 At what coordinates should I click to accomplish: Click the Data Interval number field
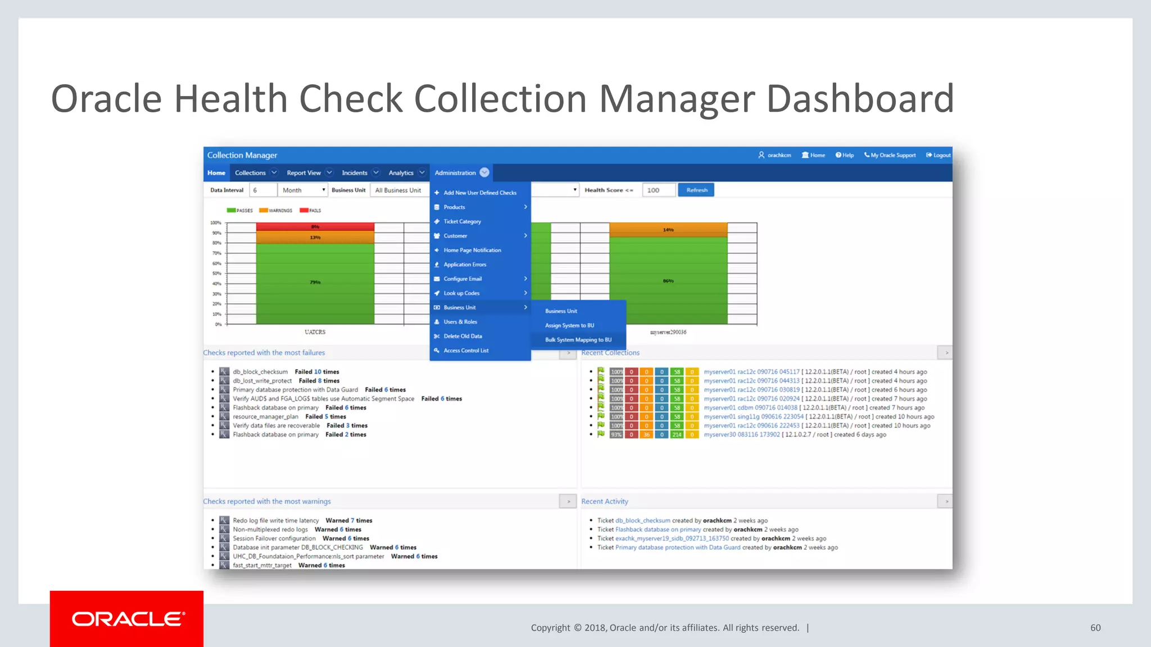[x=263, y=190]
